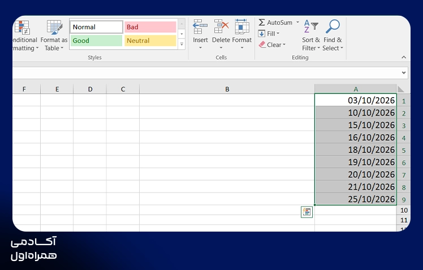423x270 pixels.
Task: Select column F header
Action: pos(27,89)
